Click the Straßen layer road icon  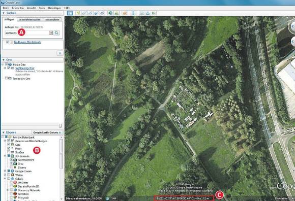(x=12, y=152)
